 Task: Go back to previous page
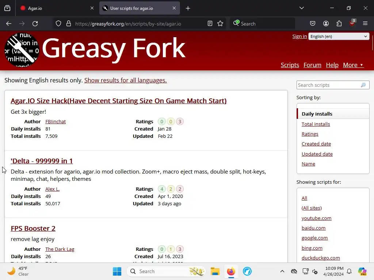pos(9,24)
